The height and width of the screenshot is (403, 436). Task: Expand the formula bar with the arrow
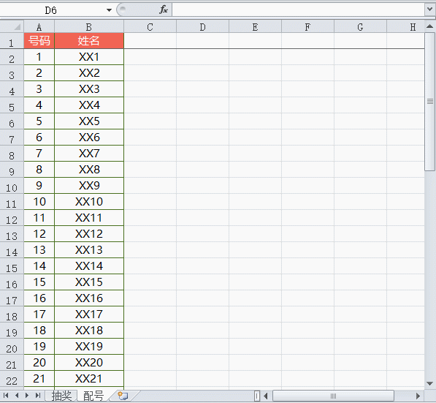429,10
